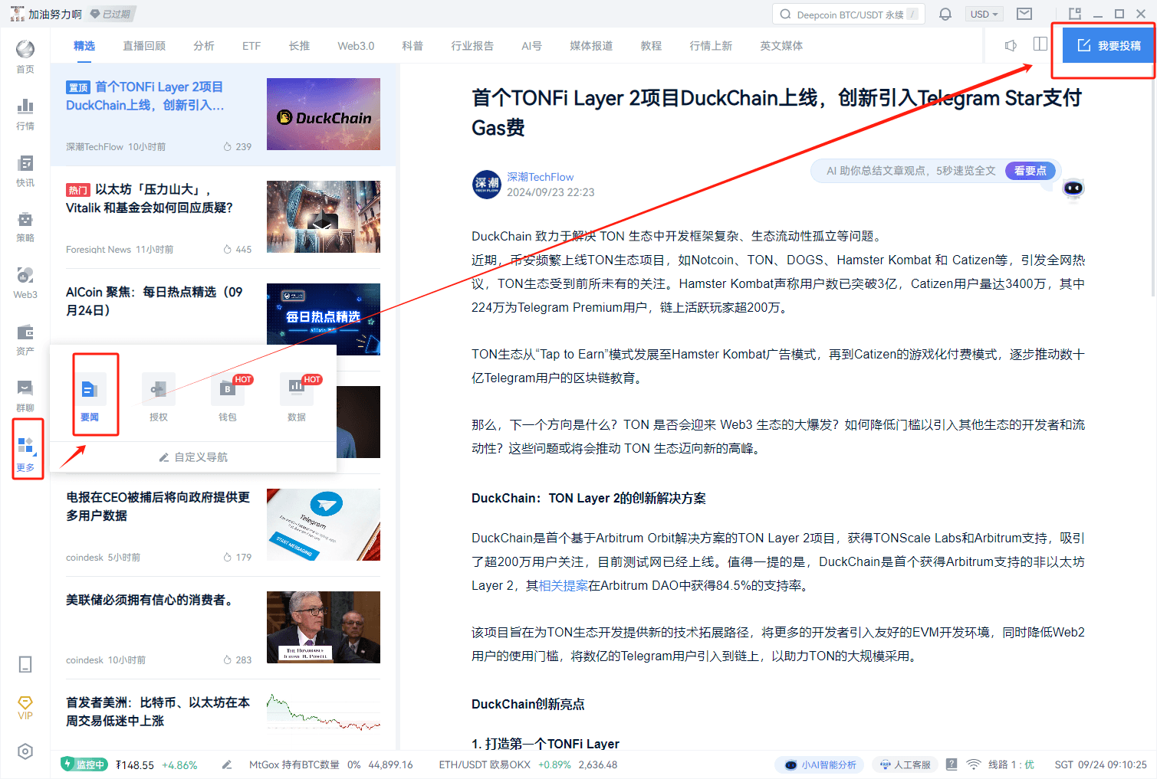This screenshot has height=779, width=1157.
Task: Click the 我要投稿 submit button
Action: [x=1108, y=45]
